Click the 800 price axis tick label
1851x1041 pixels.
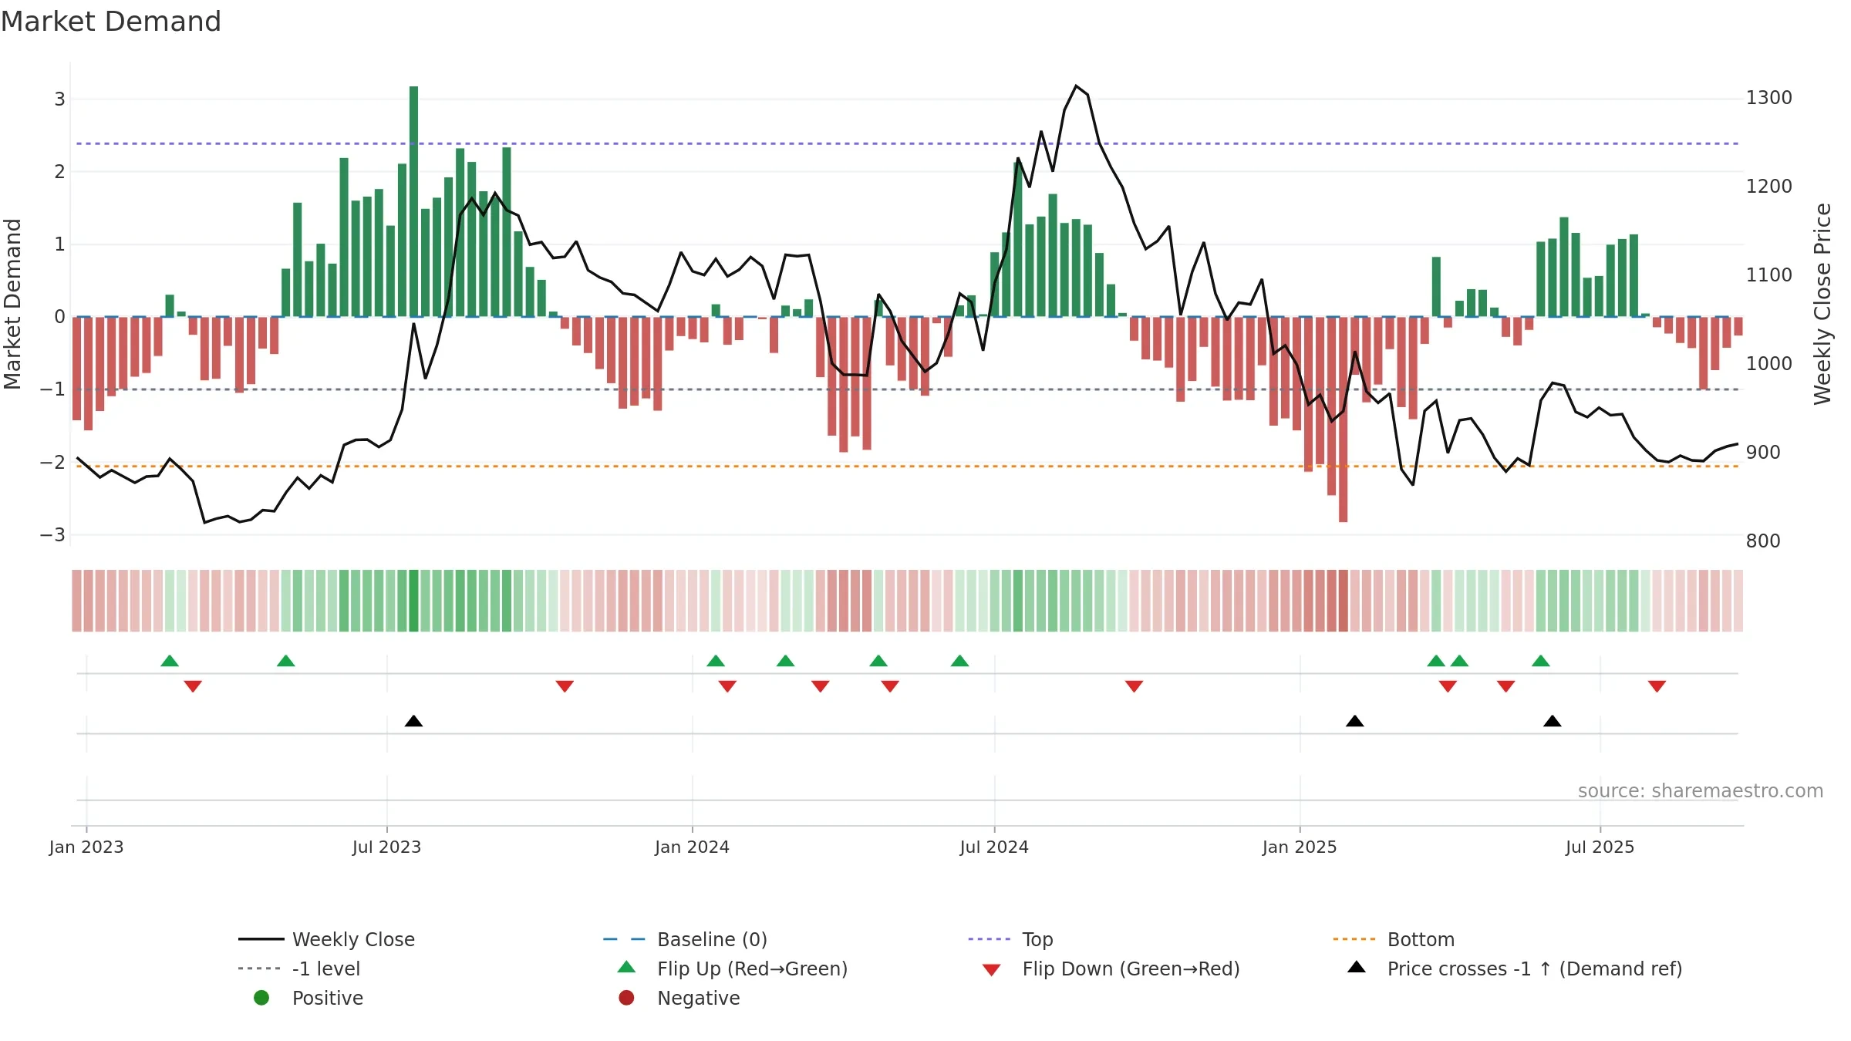1763,541
